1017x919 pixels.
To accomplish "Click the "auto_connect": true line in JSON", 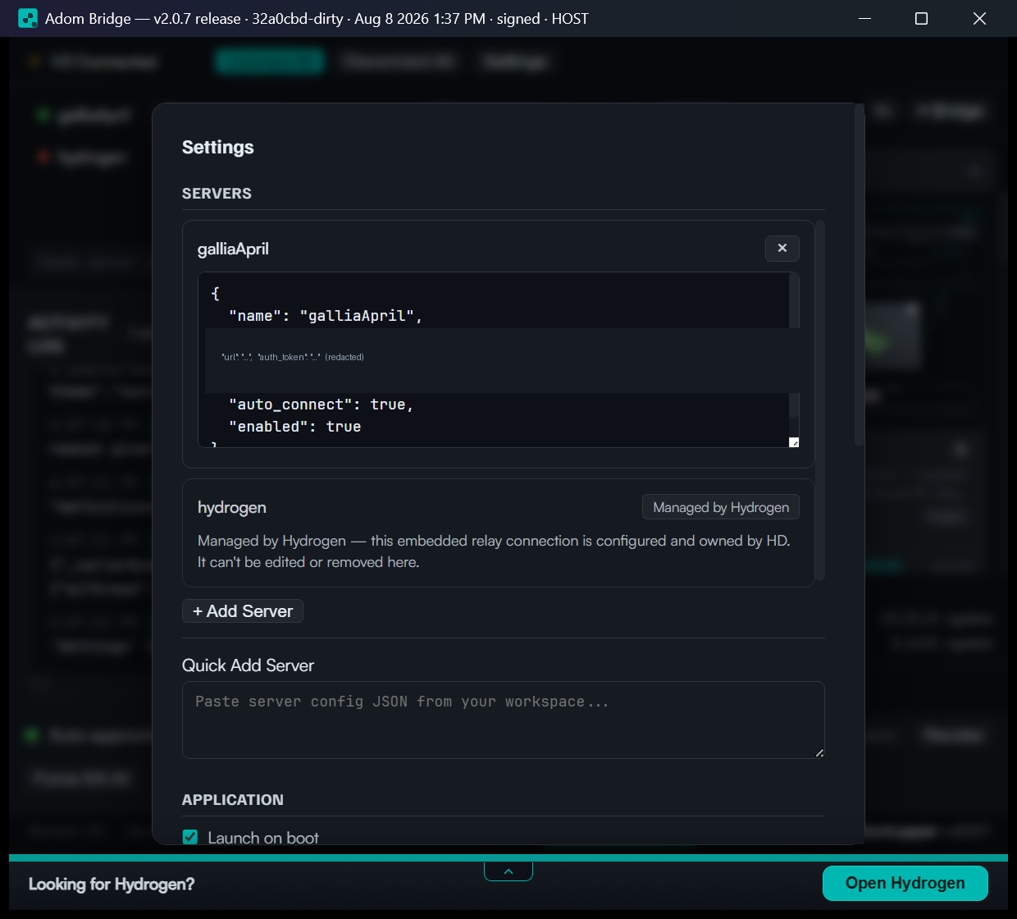I will (322, 405).
